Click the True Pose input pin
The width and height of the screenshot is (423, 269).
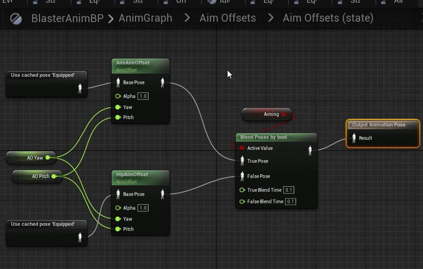click(x=242, y=161)
